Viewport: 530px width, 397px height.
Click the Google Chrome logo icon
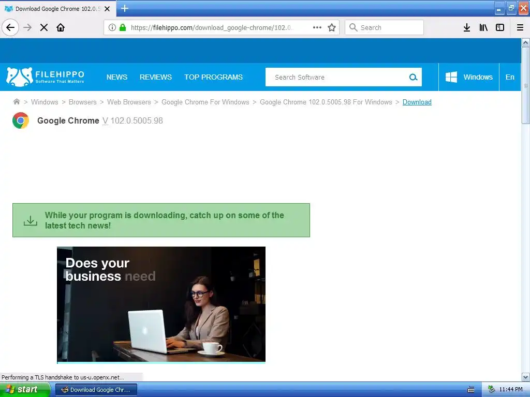(x=21, y=120)
